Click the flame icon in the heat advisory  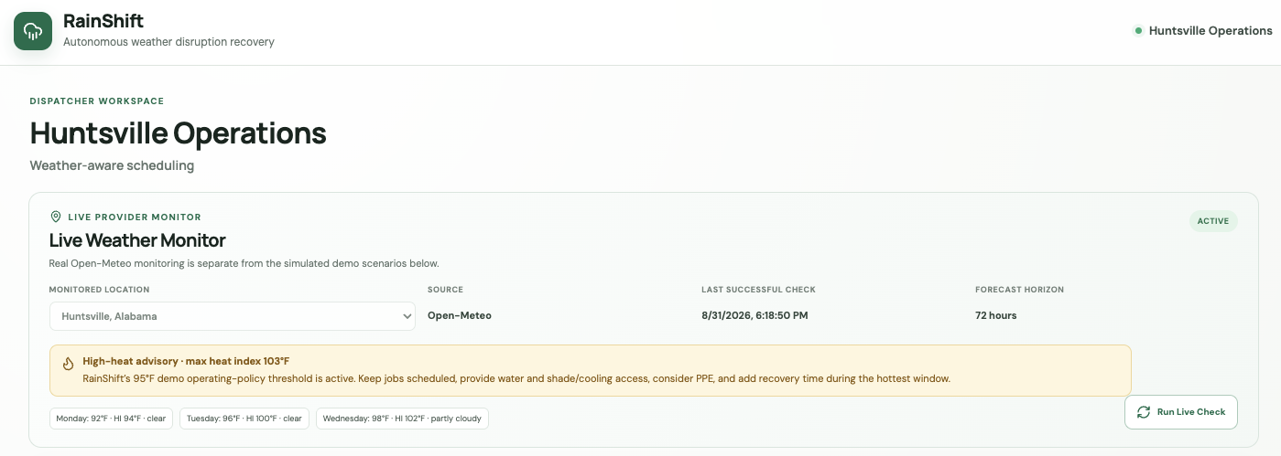point(68,363)
